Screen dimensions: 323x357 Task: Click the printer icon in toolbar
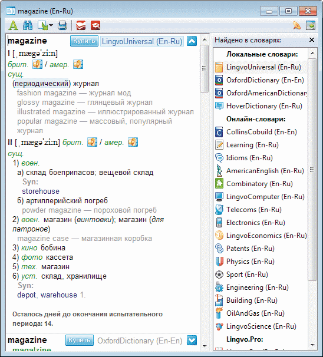coord(62,25)
